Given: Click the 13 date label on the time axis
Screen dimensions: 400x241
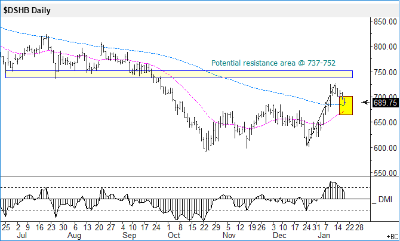Looking at the screenshot, I should pos(87,227).
